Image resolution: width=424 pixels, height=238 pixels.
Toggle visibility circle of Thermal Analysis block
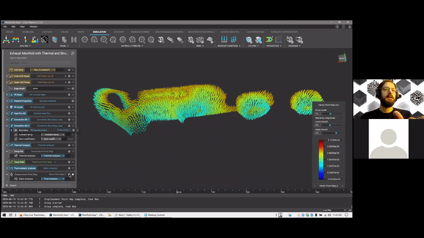pos(73,145)
